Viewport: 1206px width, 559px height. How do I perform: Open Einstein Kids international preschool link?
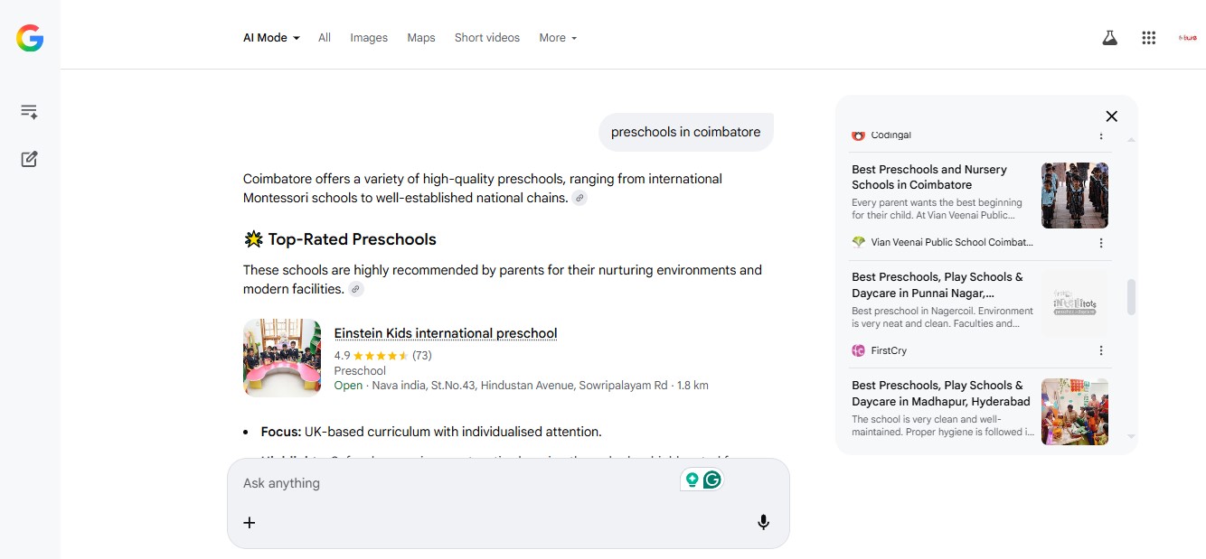click(446, 333)
